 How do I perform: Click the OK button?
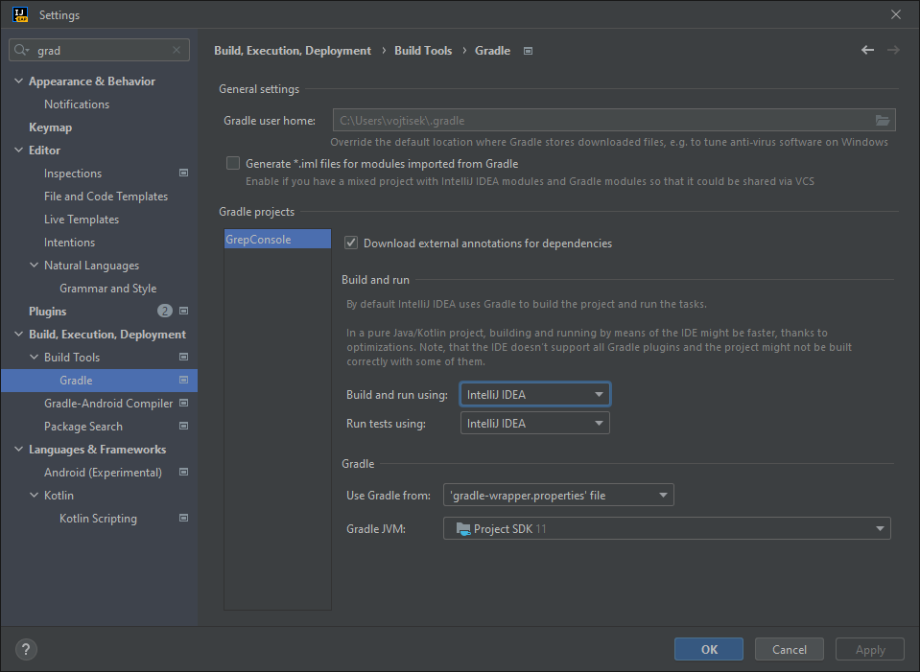[x=709, y=649]
